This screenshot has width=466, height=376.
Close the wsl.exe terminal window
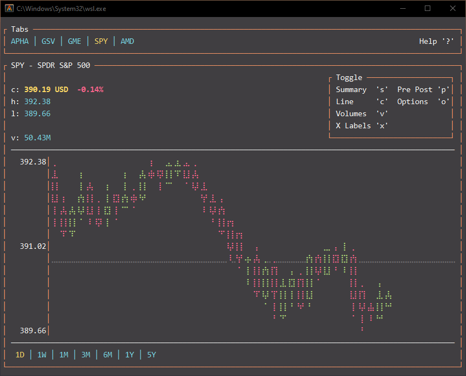(x=453, y=8)
